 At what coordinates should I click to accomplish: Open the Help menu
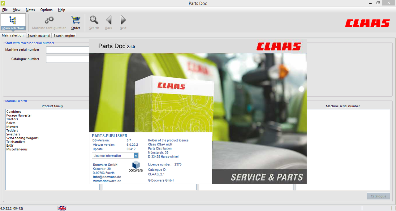62,10
